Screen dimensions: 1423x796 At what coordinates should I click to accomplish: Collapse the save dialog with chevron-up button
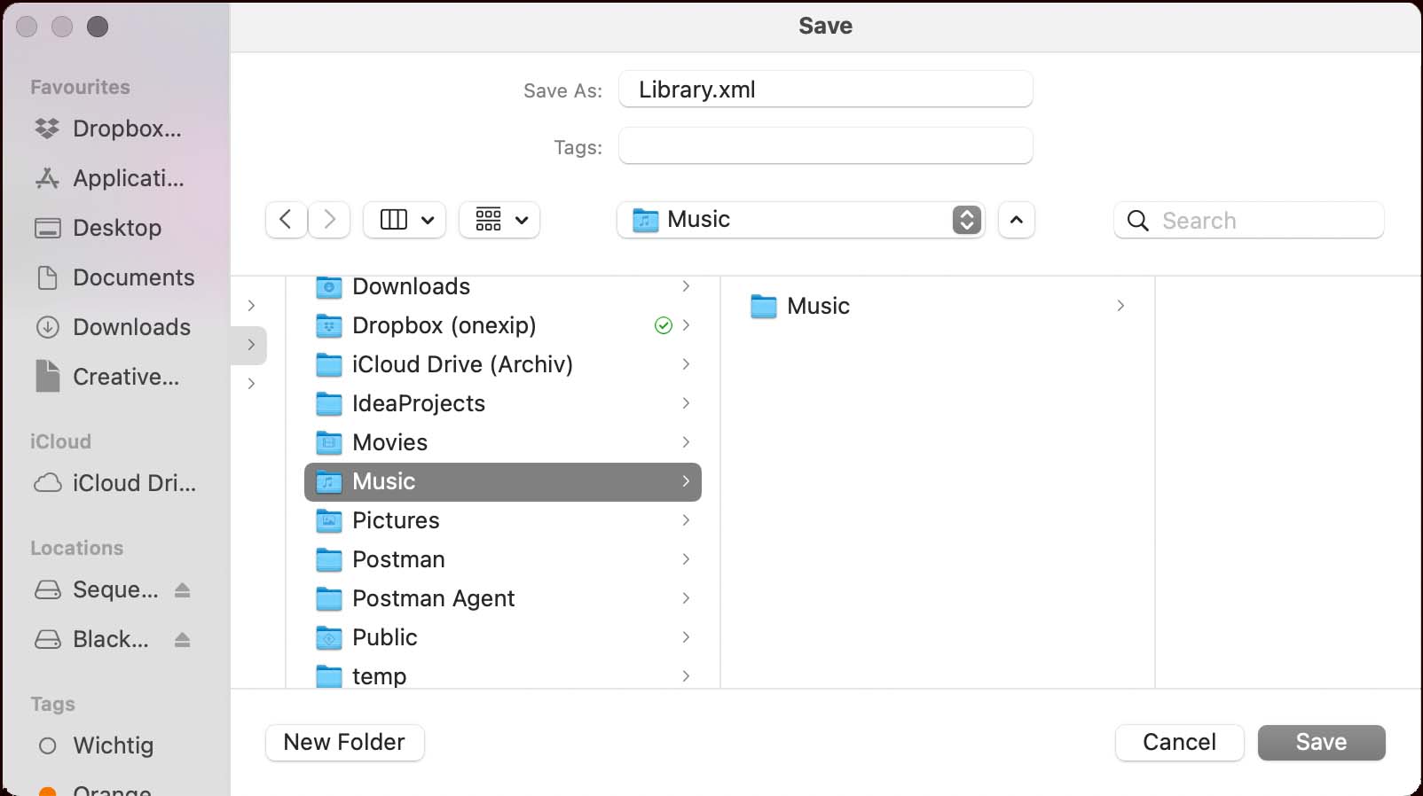[x=1017, y=220]
